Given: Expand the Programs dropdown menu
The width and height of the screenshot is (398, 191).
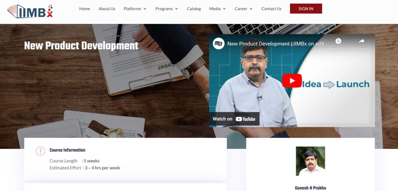Looking at the screenshot, I should (x=166, y=9).
